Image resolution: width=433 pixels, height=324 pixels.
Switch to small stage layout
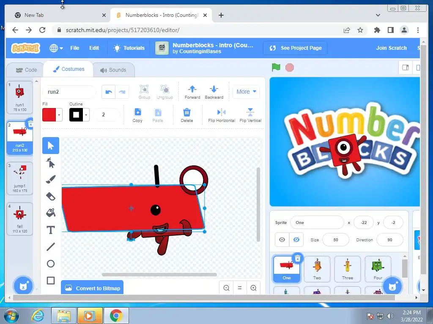click(406, 67)
